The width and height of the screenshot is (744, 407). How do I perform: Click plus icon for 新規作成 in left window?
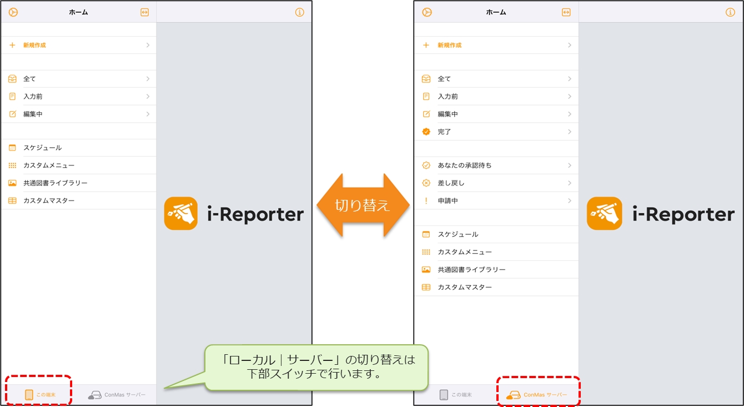click(13, 45)
